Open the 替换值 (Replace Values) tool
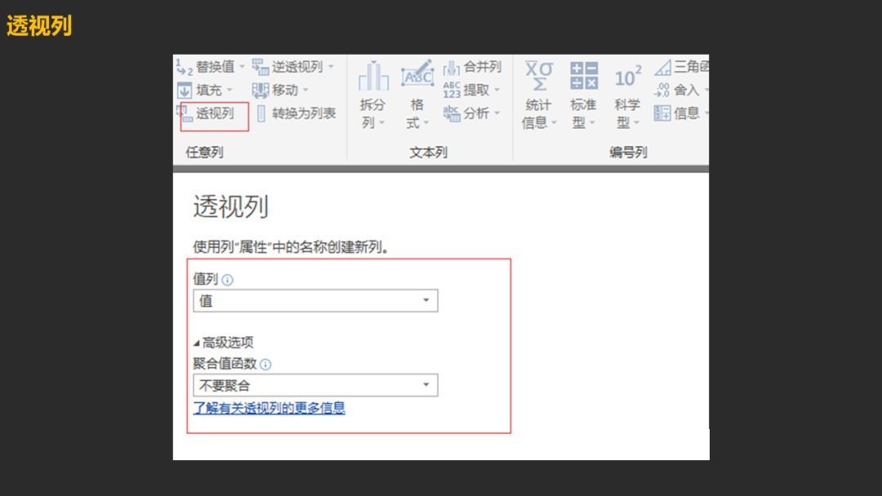Screen dimensions: 882x496 [185, 67]
